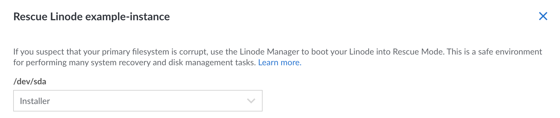
Task: Click the Rescue Mode description paragraph
Action: tap(278, 57)
